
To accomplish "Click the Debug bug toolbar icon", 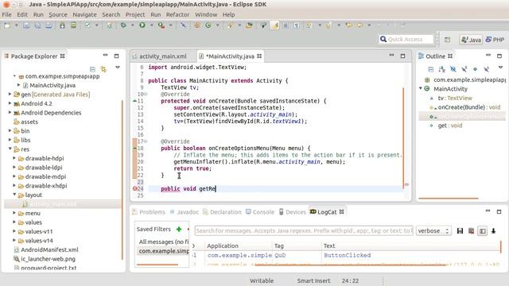I will click(x=123, y=25).
